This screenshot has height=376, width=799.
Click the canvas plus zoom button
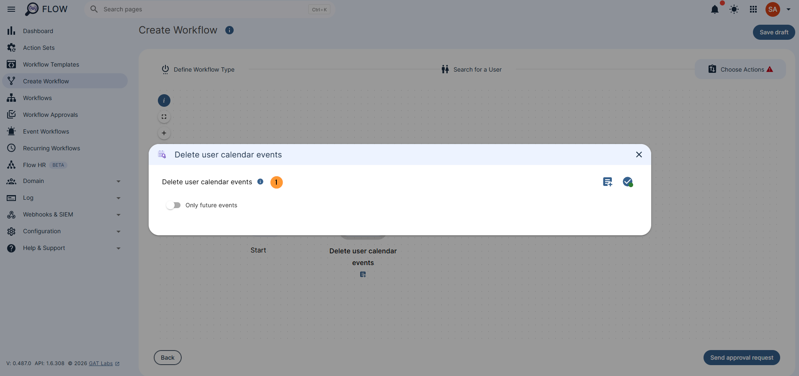click(164, 133)
